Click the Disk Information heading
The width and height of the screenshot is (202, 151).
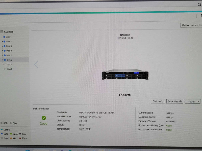[41, 109]
